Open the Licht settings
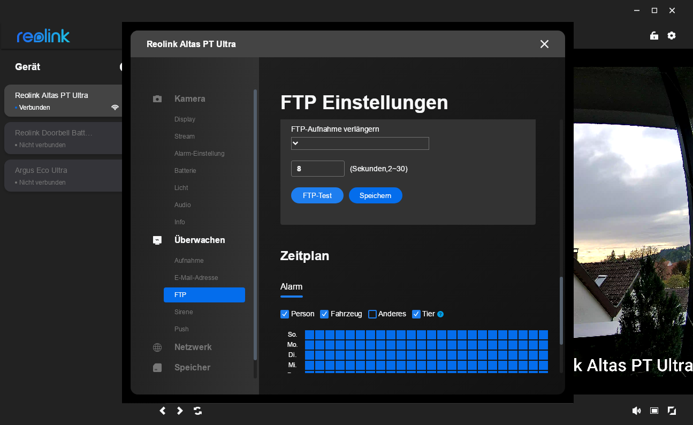 181,188
